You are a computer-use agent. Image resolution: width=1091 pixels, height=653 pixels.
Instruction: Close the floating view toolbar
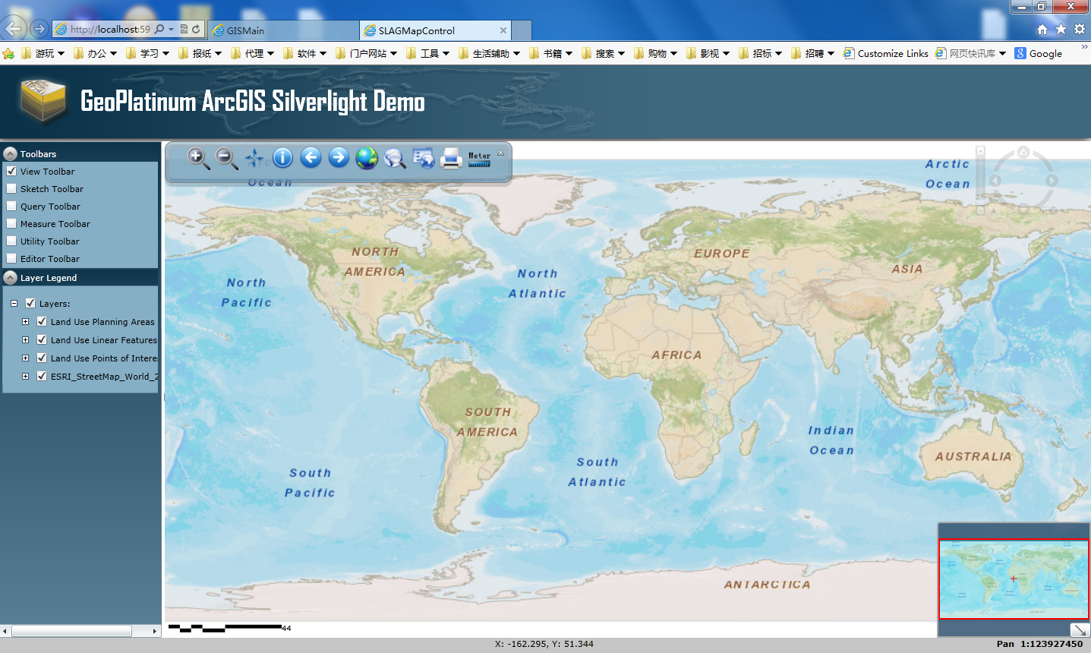[x=500, y=153]
